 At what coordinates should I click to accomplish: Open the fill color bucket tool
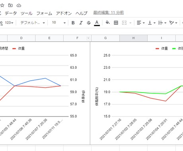point(107,23)
